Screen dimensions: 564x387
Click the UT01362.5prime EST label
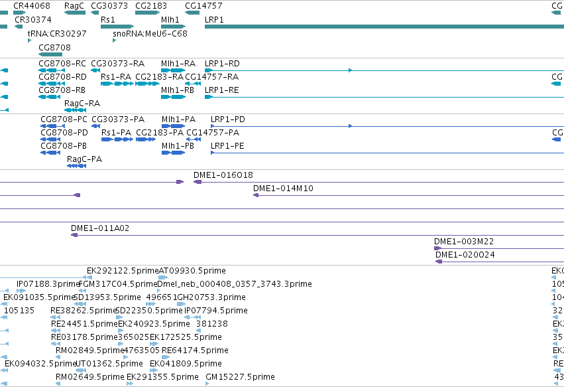[109, 364]
